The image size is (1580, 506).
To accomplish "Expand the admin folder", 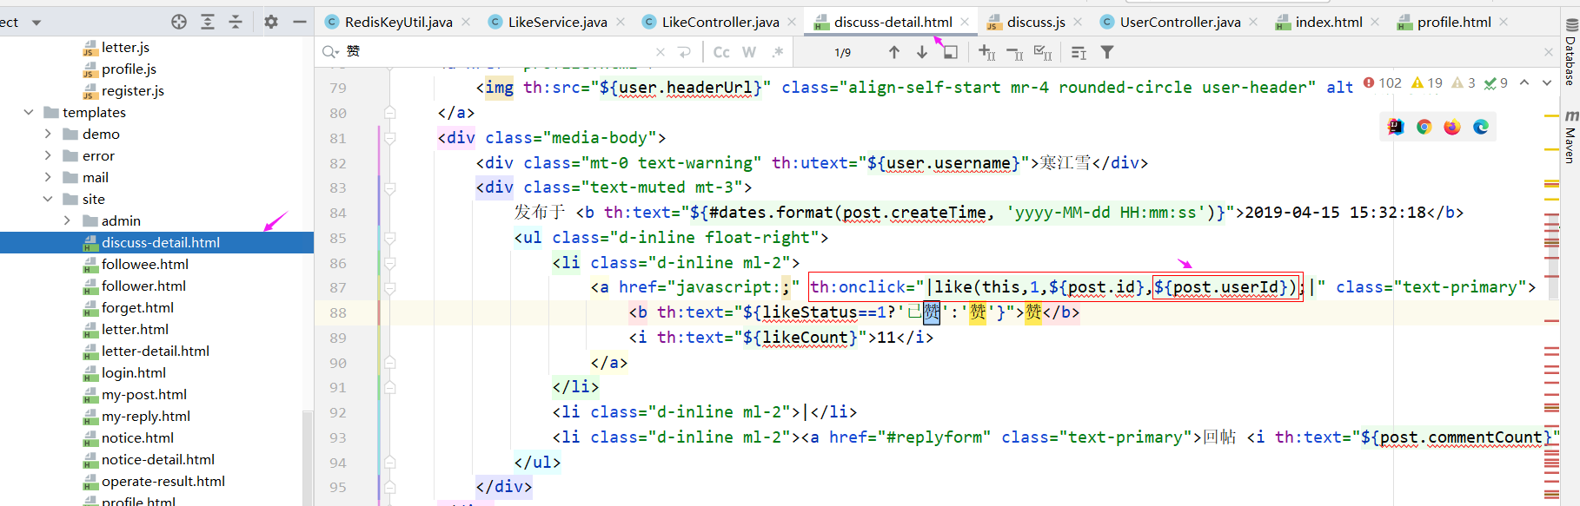I will (x=67, y=220).
